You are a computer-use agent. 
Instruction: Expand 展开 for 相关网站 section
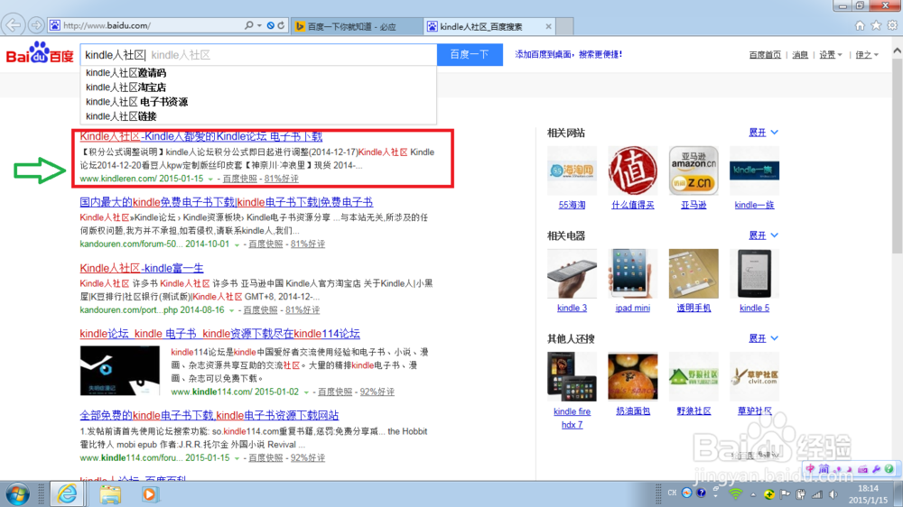[763, 133]
